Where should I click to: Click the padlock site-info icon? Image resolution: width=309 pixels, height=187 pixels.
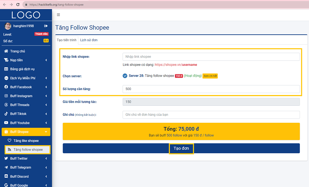[26, 5]
